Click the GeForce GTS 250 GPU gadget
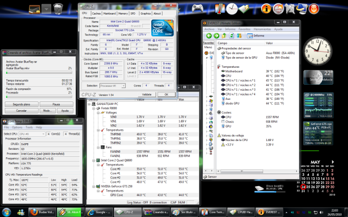 [318, 133]
